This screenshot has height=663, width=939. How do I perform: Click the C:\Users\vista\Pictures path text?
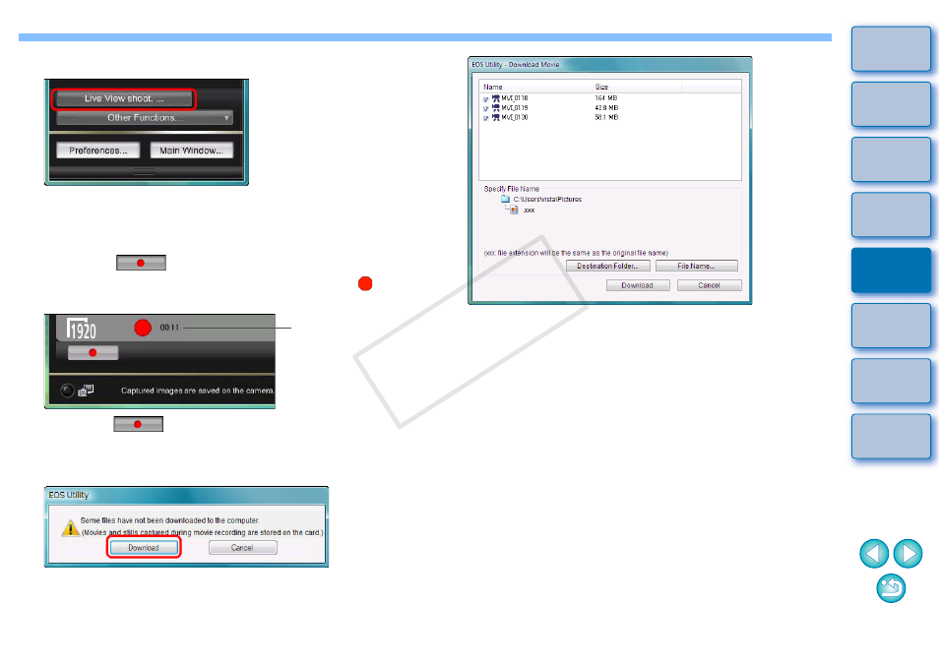tap(547, 200)
